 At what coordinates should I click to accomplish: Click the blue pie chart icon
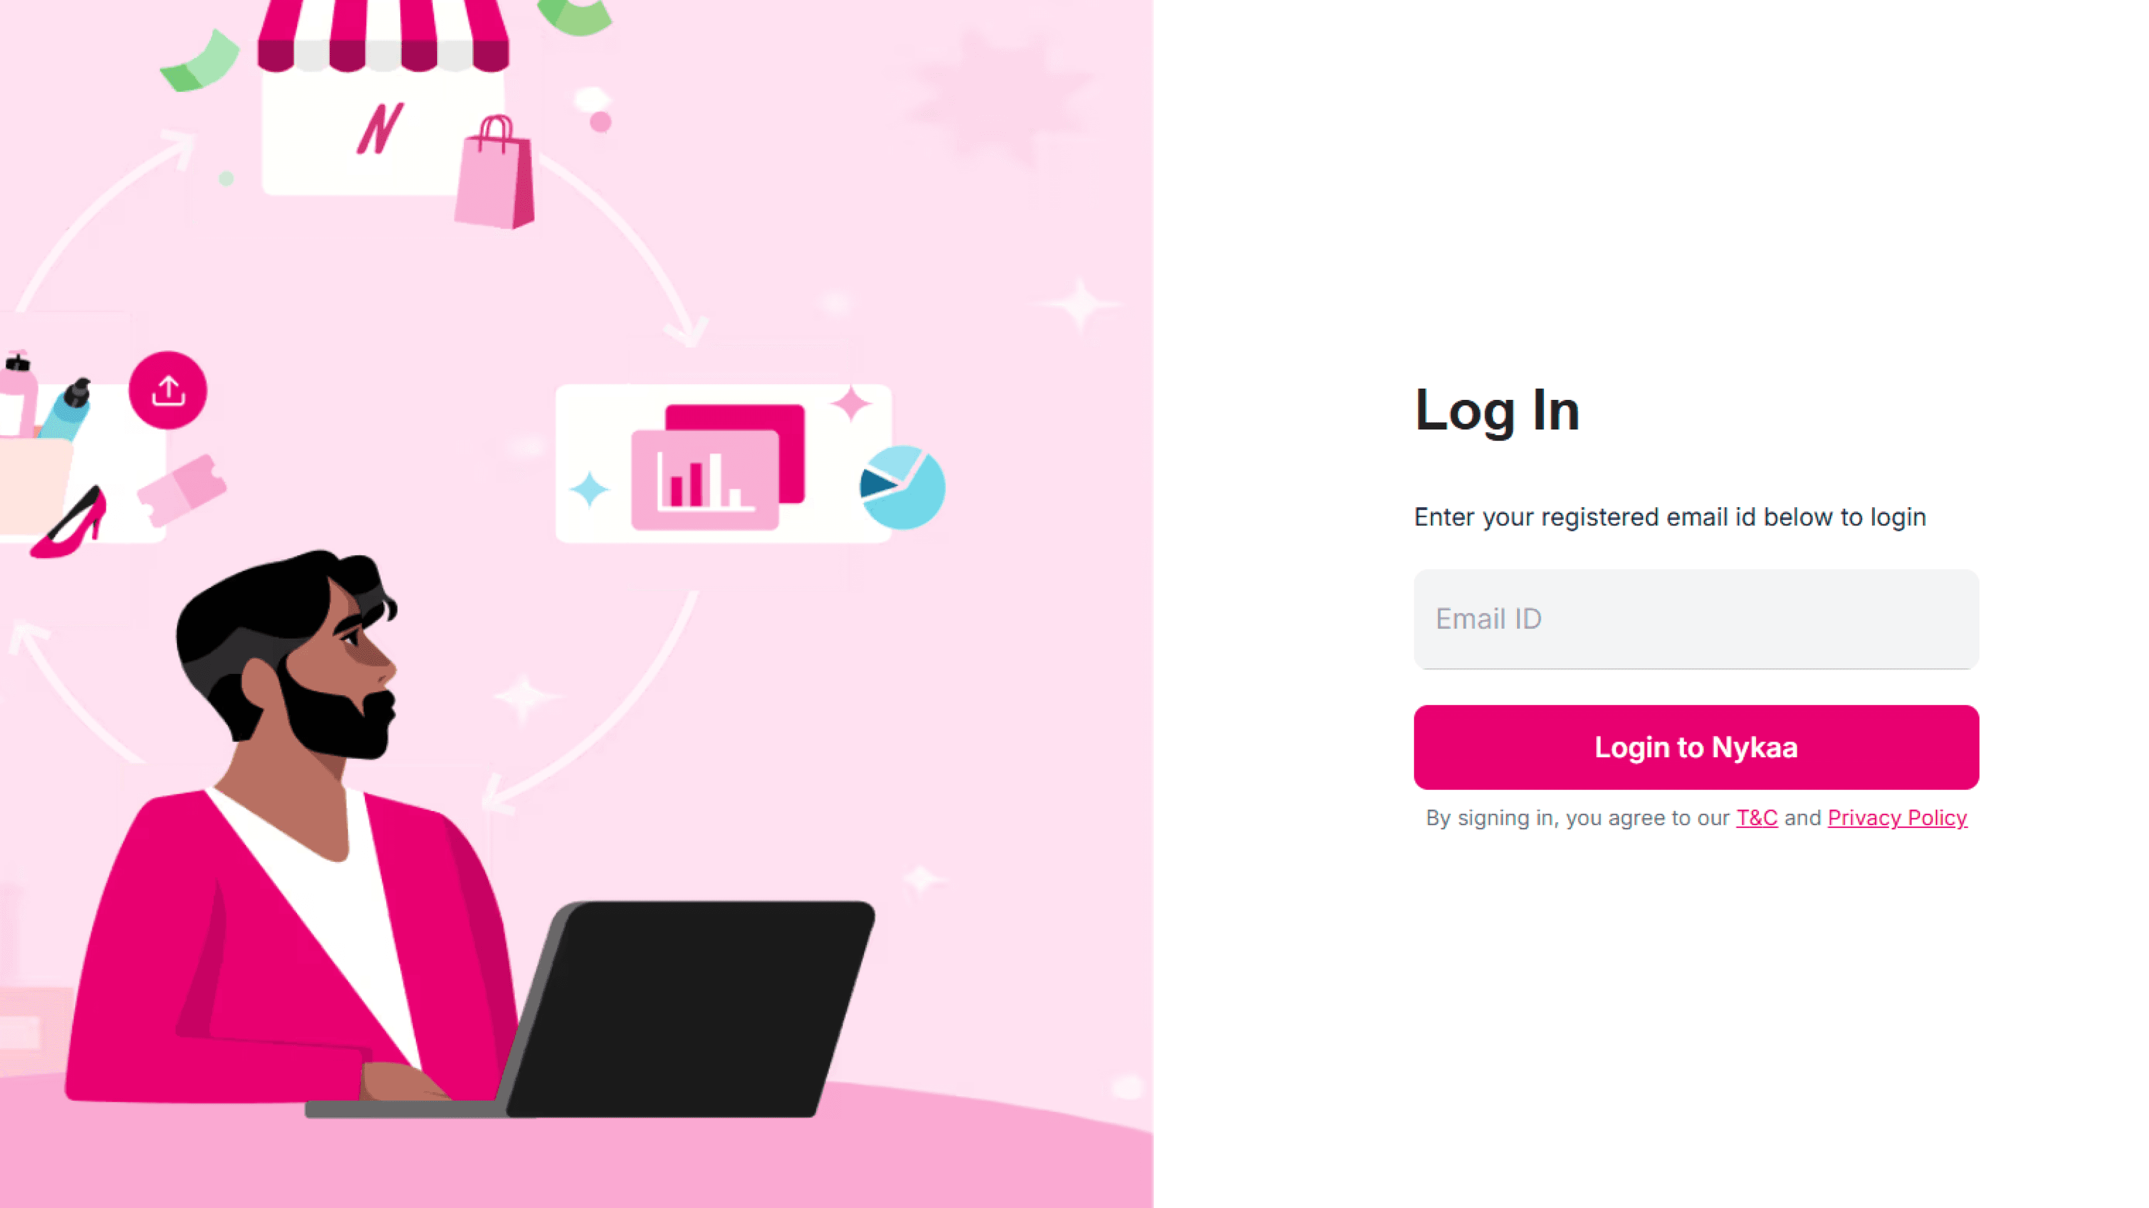903,488
